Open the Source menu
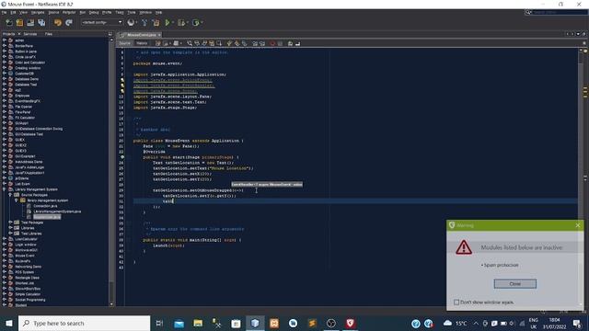The width and height of the screenshot is (589, 331). coord(53,12)
